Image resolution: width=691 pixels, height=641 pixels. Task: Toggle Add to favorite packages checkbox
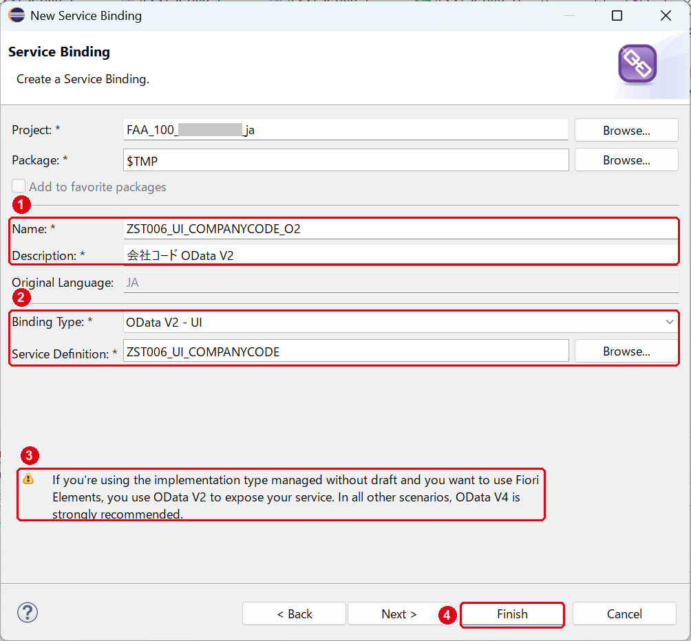(19, 186)
